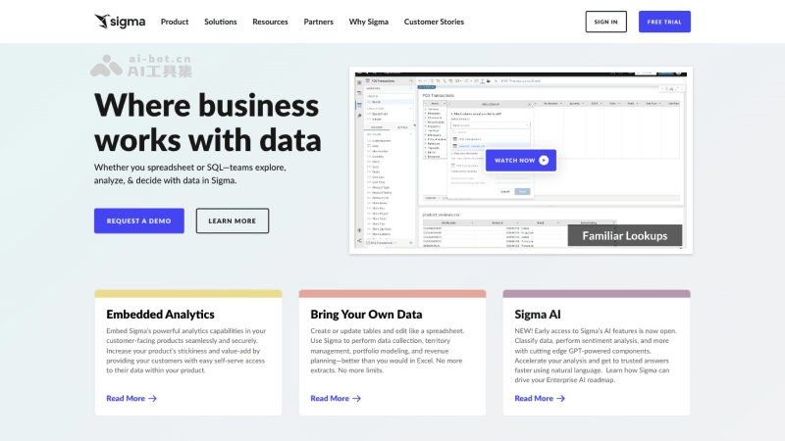Read more about Bring Your Own Data
The height and width of the screenshot is (441, 785).
tap(336, 398)
